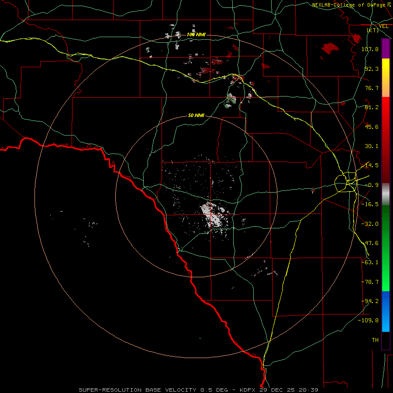The image size is (393, 393).
Task: Click the VEL legend title
Action: (384, 26)
